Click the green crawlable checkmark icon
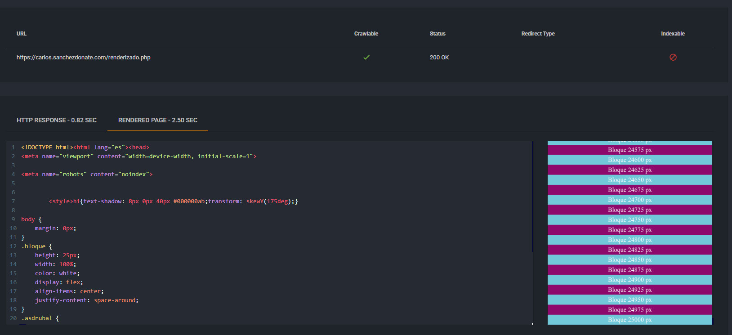 point(366,58)
